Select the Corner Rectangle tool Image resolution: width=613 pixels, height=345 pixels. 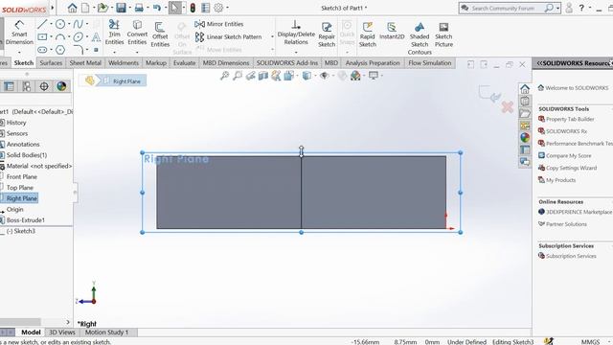(x=42, y=37)
